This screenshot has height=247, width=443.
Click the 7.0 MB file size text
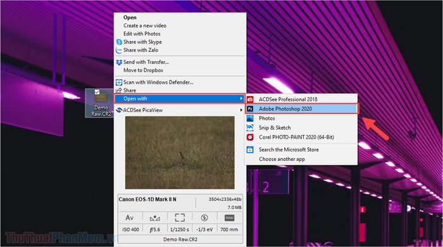[x=235, y=208]
